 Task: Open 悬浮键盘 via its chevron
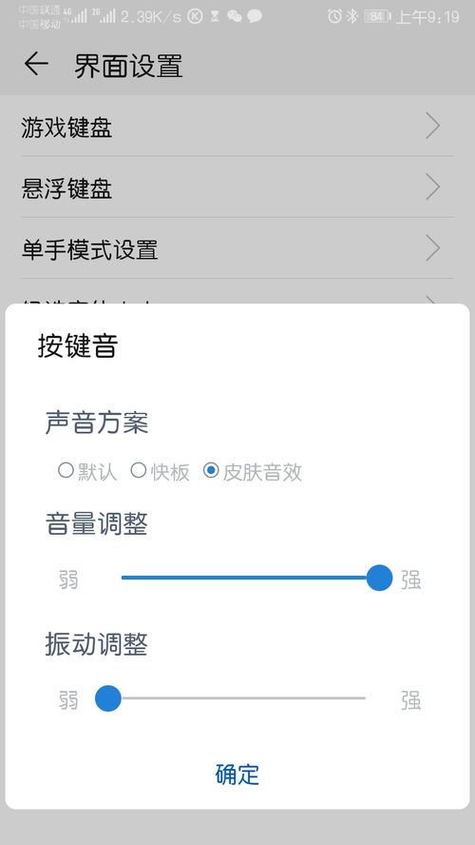tap(433, 187)
